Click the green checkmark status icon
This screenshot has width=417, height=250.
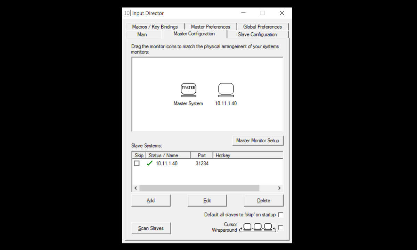149,163
